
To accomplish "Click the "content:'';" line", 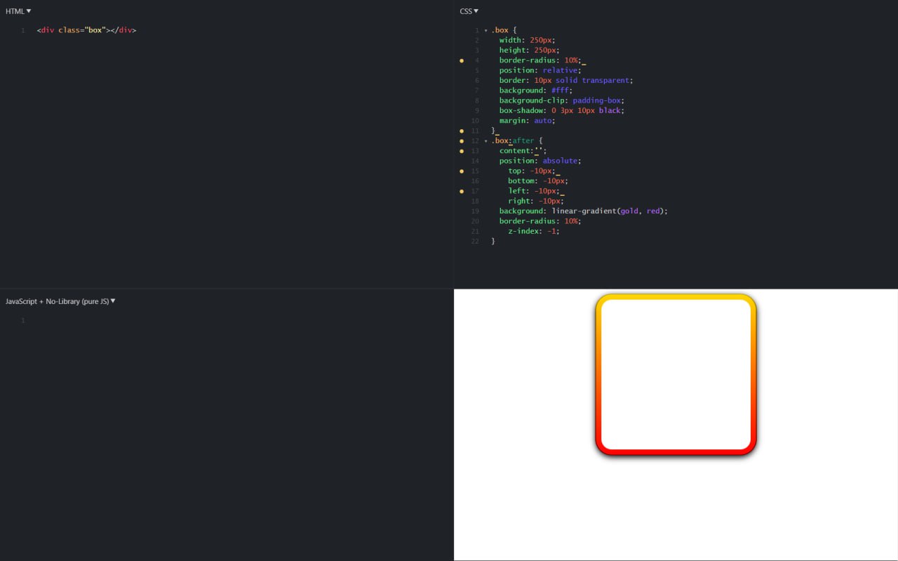I will click(523, 151).
